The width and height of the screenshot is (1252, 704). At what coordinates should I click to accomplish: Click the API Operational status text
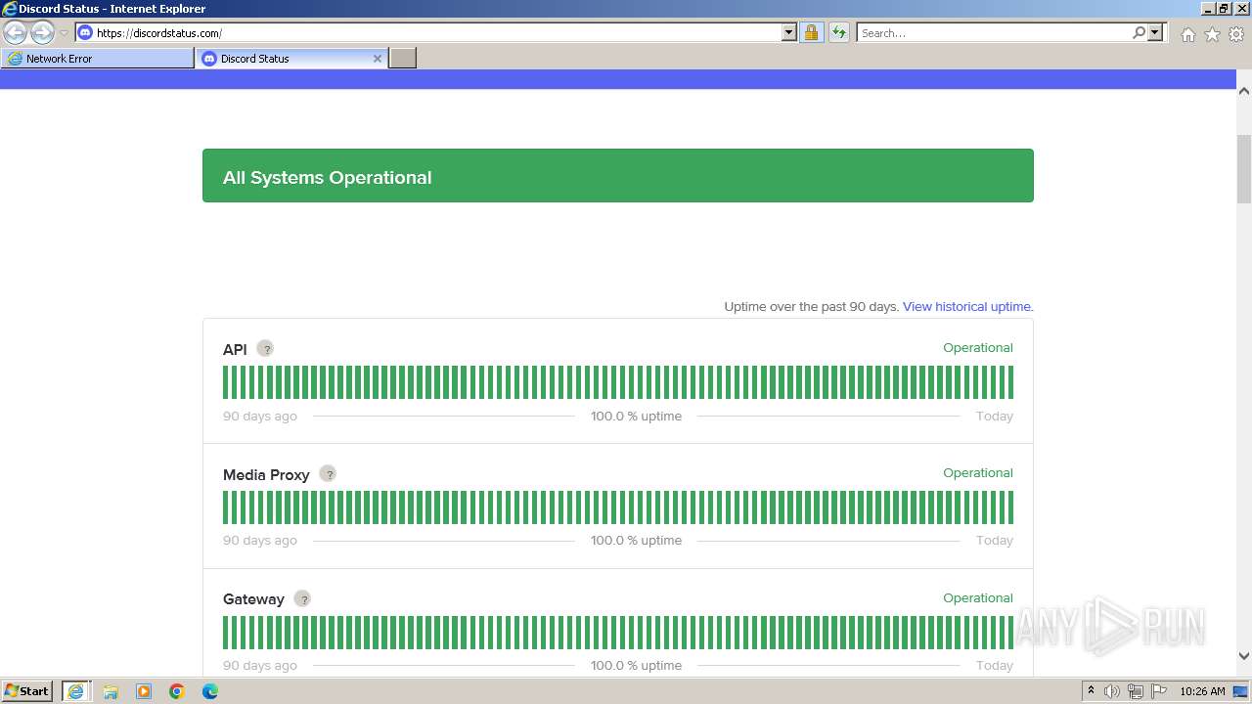click(978, 347)
